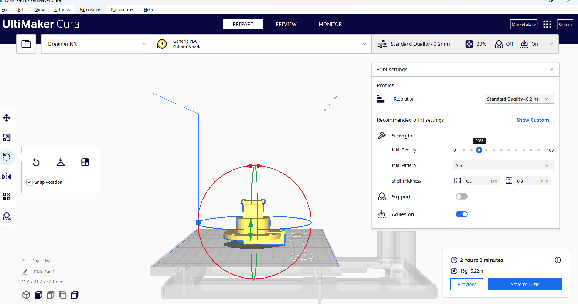Click the support Off indicator in header
This screenshot has width=578, height=304.
tap(504, 44)
